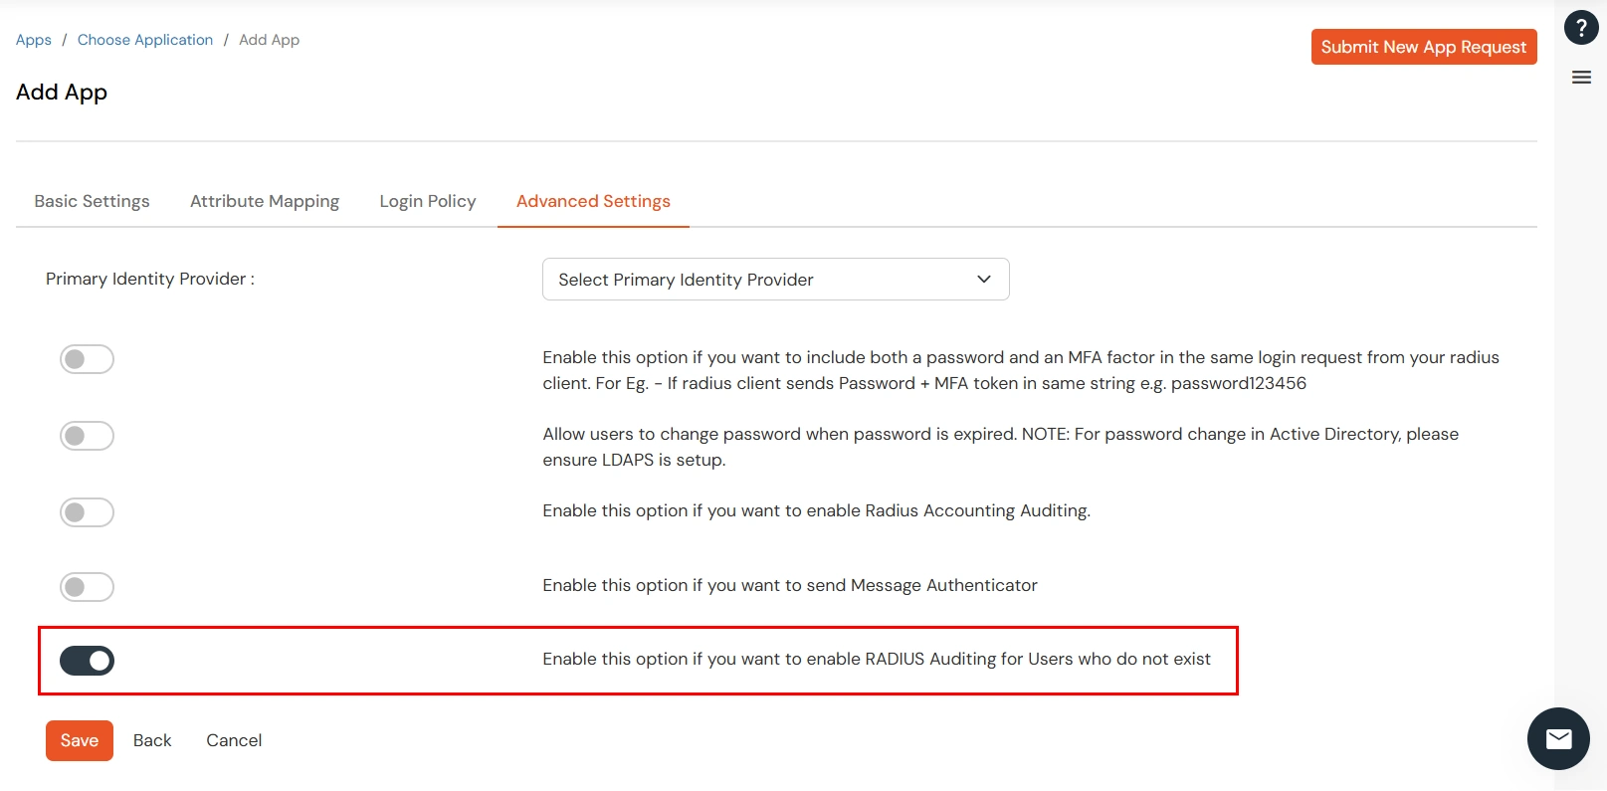Click the dropdown chevron for Primary Identity Provider

point(983,279)
